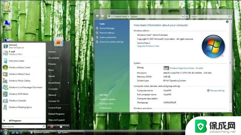Click the Back navigation button in System window
This screenshot has width=241, height=135.
(98, 16)
